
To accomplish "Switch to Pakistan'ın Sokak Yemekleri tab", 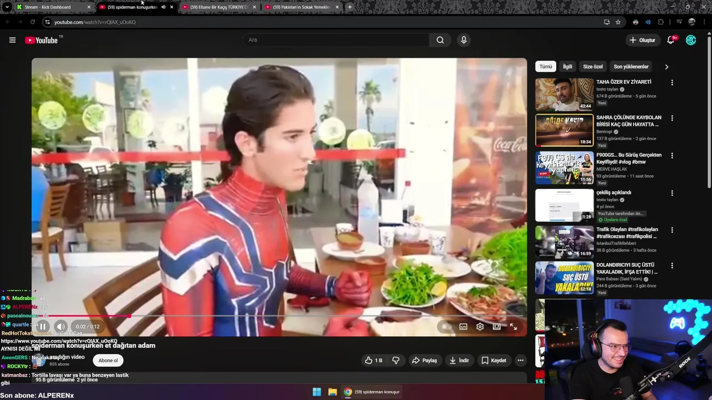I will [x=302, y=7].
